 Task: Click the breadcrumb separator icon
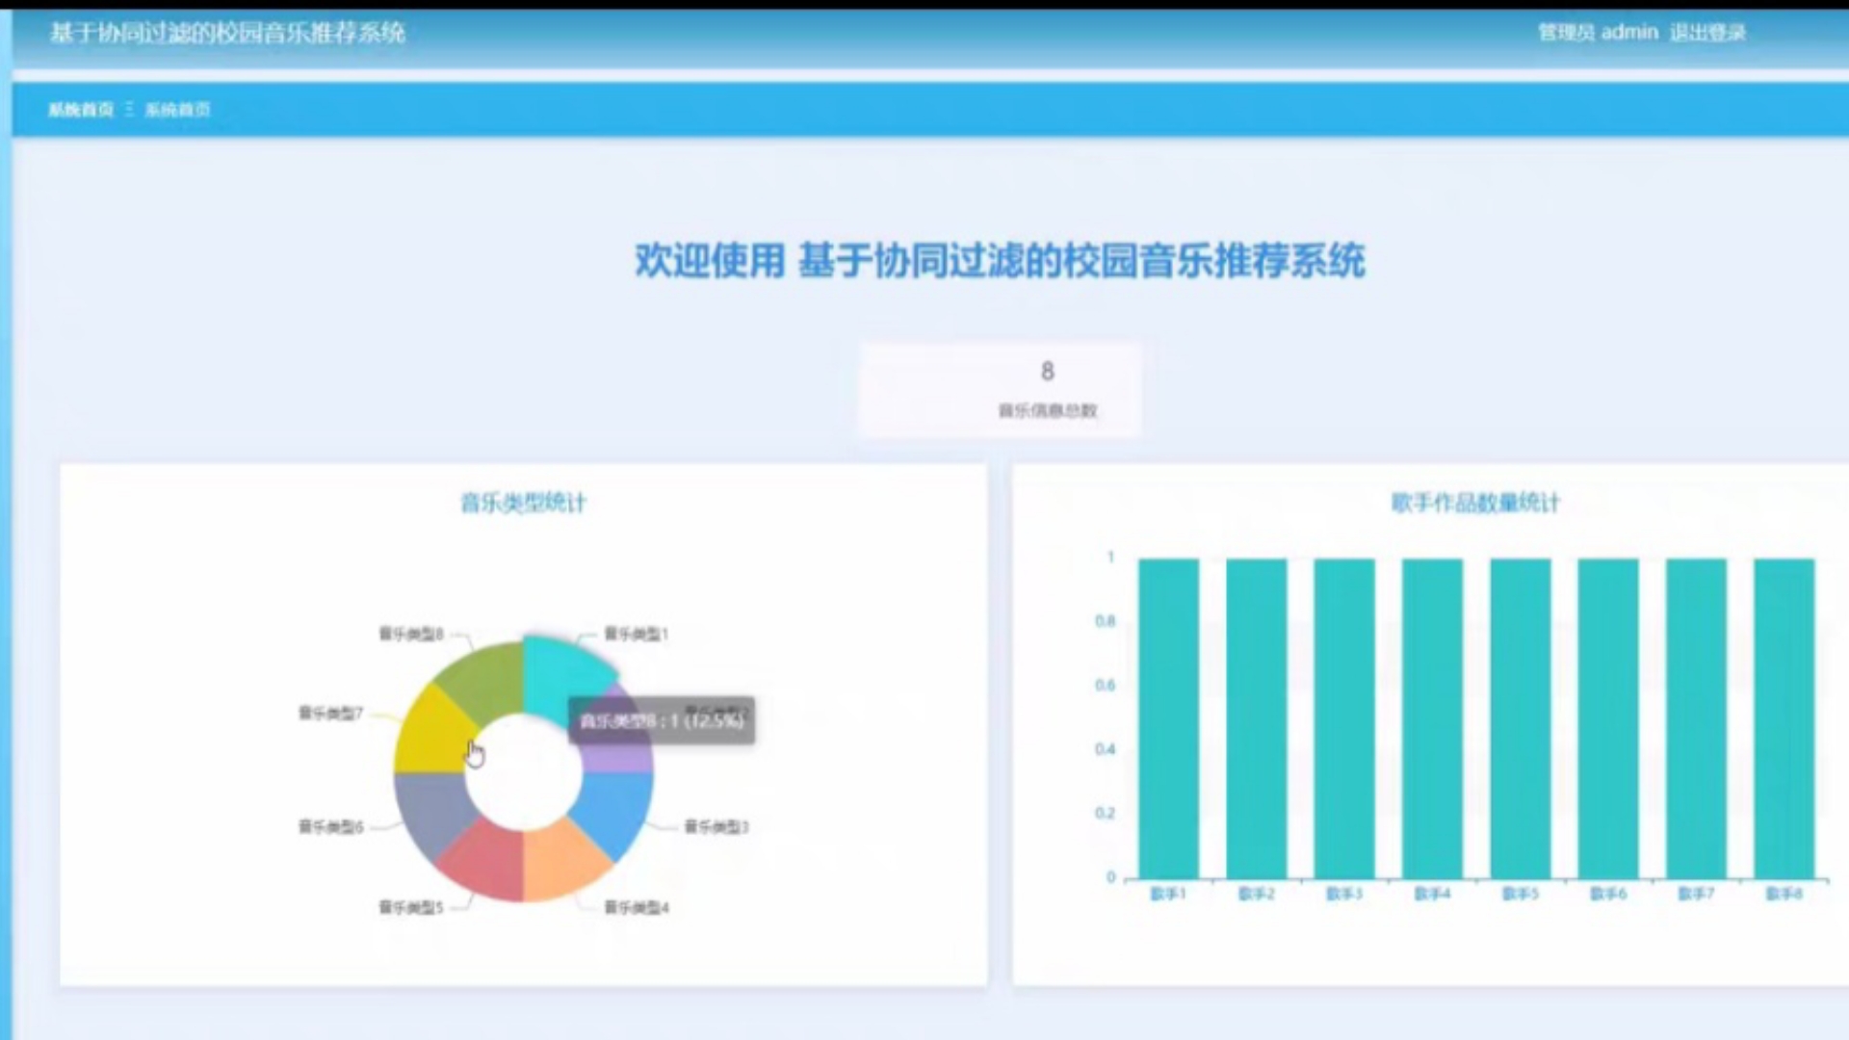click(129, 110)
